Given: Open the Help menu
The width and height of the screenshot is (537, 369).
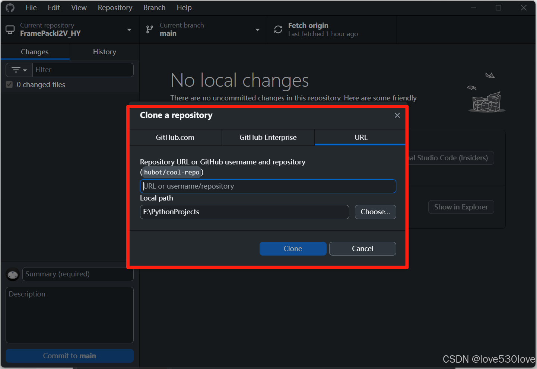Looking at the screenshot, I should click(x=184, y=8).
